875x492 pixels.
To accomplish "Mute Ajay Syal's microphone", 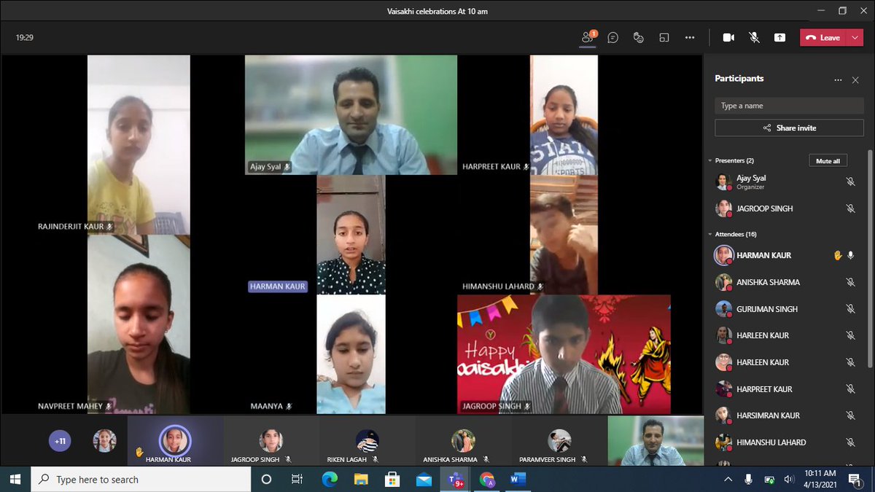I will (850, 181).
